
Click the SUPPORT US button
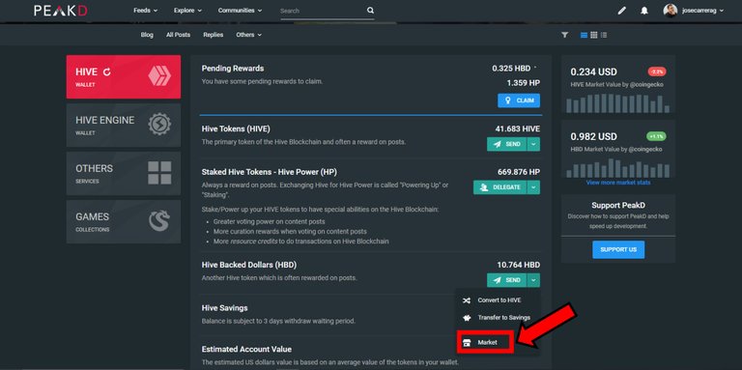618,249
